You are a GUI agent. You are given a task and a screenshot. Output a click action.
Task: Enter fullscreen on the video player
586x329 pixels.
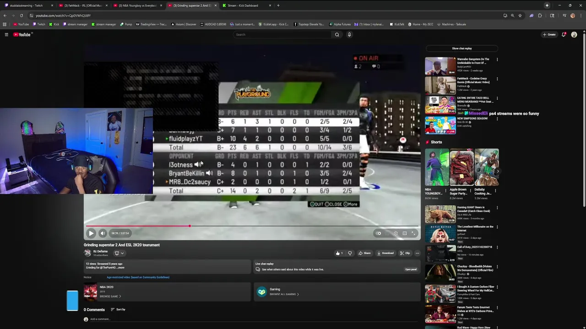coord(413,233)
